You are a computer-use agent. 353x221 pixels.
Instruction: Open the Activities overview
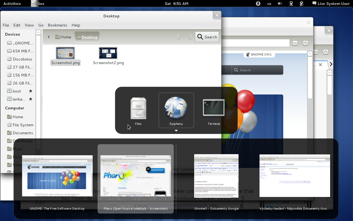[x=12, y=4]
